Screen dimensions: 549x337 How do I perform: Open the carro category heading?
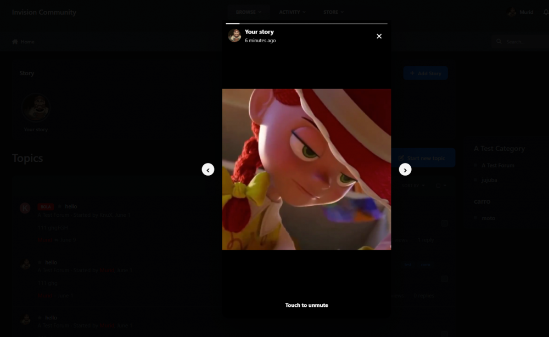click(482, 201)
